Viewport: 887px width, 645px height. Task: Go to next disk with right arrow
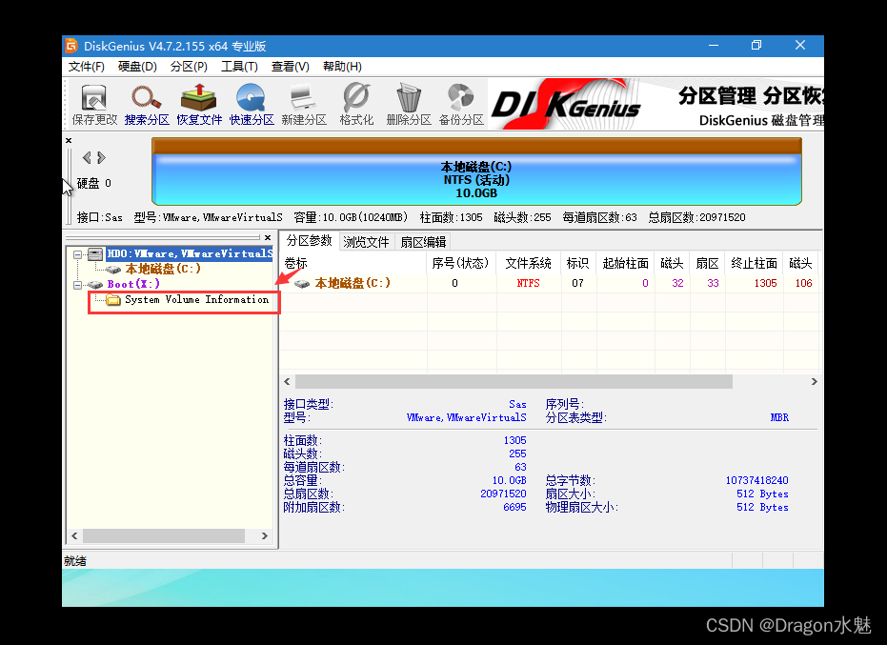tap(101, 157)
